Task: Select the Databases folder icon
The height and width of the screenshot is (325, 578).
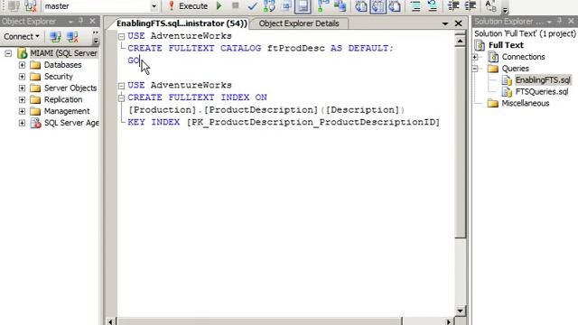Action: pos(35,65)
